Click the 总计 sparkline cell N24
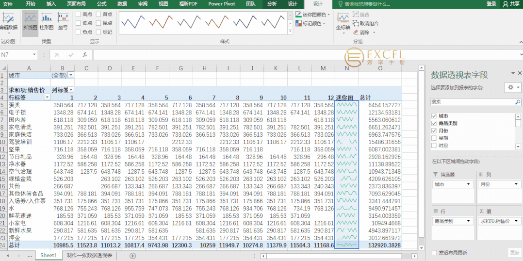Viewport: 523px width, 261px height. click(347, 245)
